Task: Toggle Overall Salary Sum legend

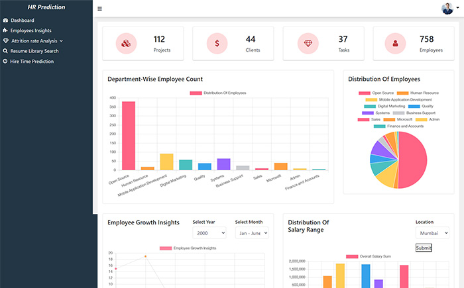Action: [x=369, y=256]
